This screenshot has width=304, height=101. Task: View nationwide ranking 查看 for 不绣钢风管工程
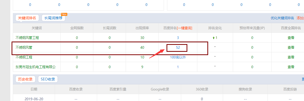291,38
